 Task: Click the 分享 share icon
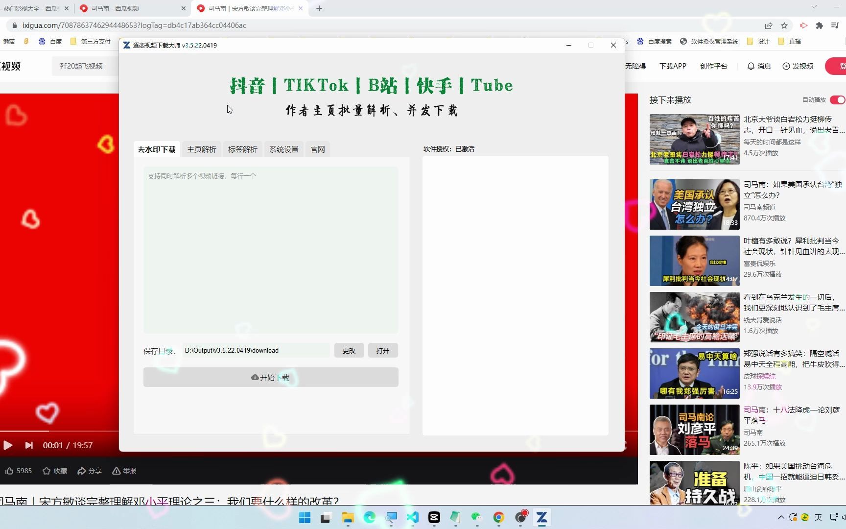coord(81,471)
